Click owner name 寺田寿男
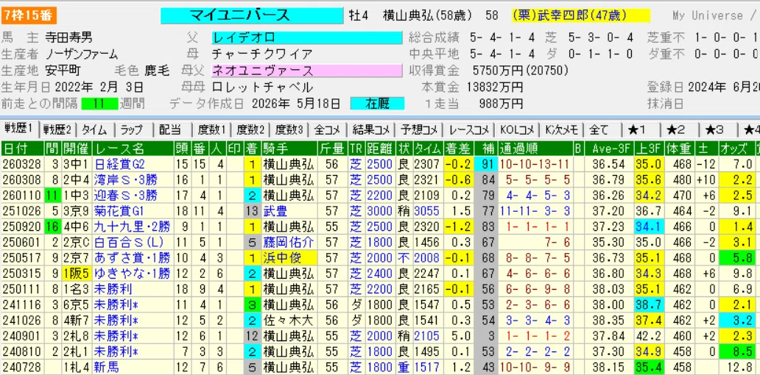 68,37
